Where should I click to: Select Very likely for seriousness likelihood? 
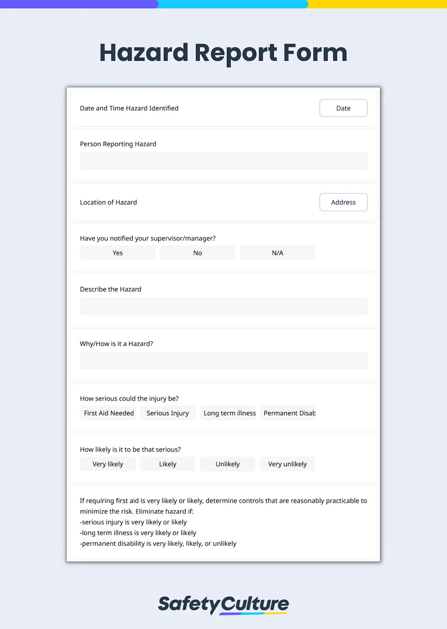tap(108, 464)
